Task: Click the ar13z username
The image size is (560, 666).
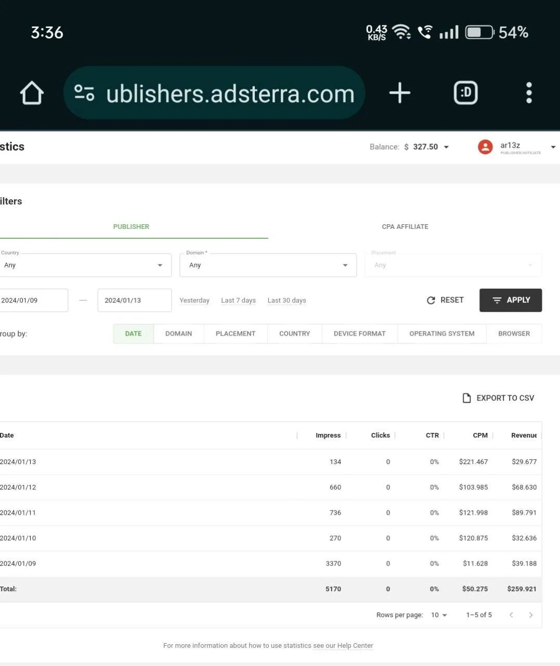Action: click(510, 145)
